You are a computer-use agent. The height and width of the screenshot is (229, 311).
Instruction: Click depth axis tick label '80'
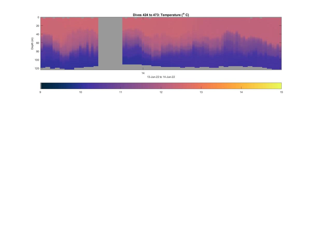click(x=38, y=51)
